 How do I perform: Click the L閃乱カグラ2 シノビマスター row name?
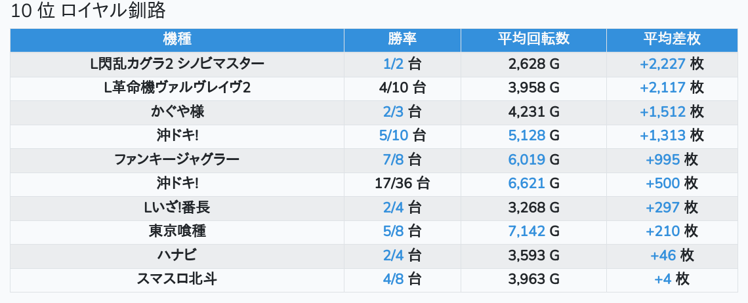point(177,64)
